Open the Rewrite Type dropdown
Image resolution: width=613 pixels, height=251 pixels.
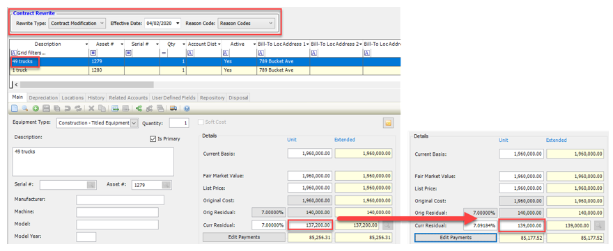pyautogui.click(x=102, y=24)
